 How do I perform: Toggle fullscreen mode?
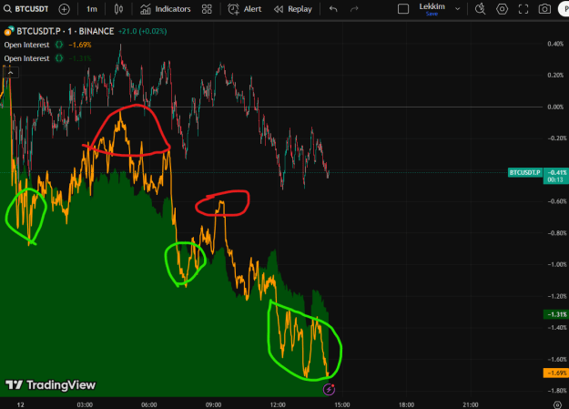[523, 9]
